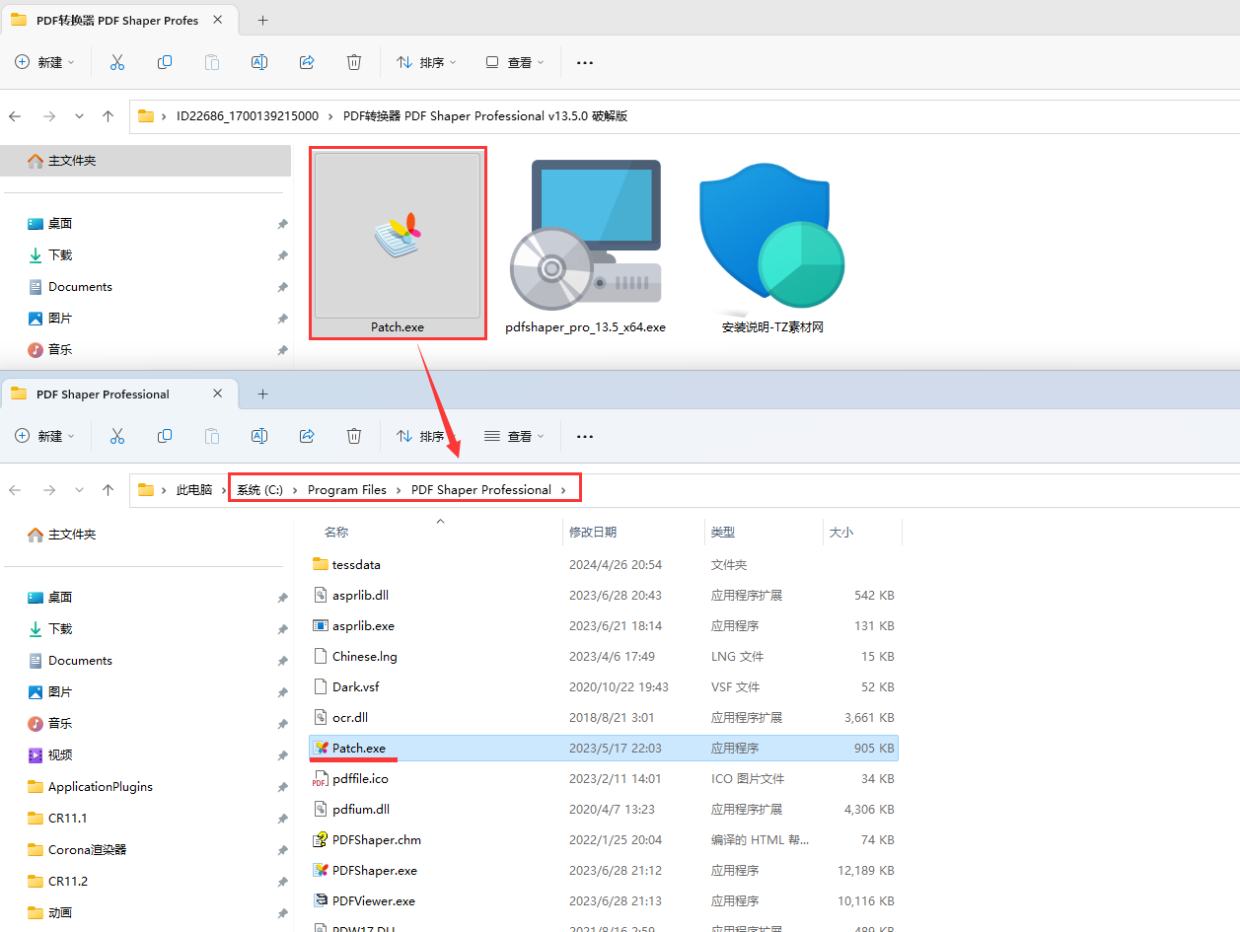The image size is (1240, 932).
Task: Click ID22686_1700139215000 breadcrumb
Action: (248, 116)
